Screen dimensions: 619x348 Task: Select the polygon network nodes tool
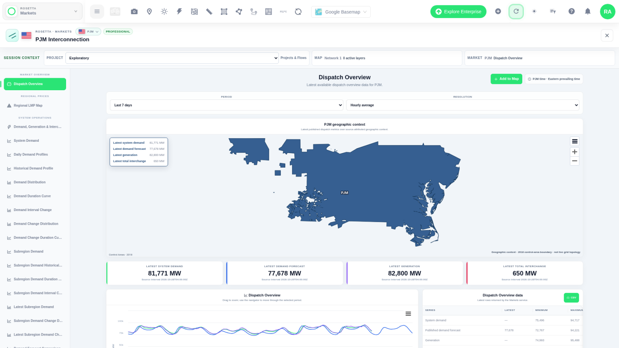pyautogui.click(x=239, y=12)
